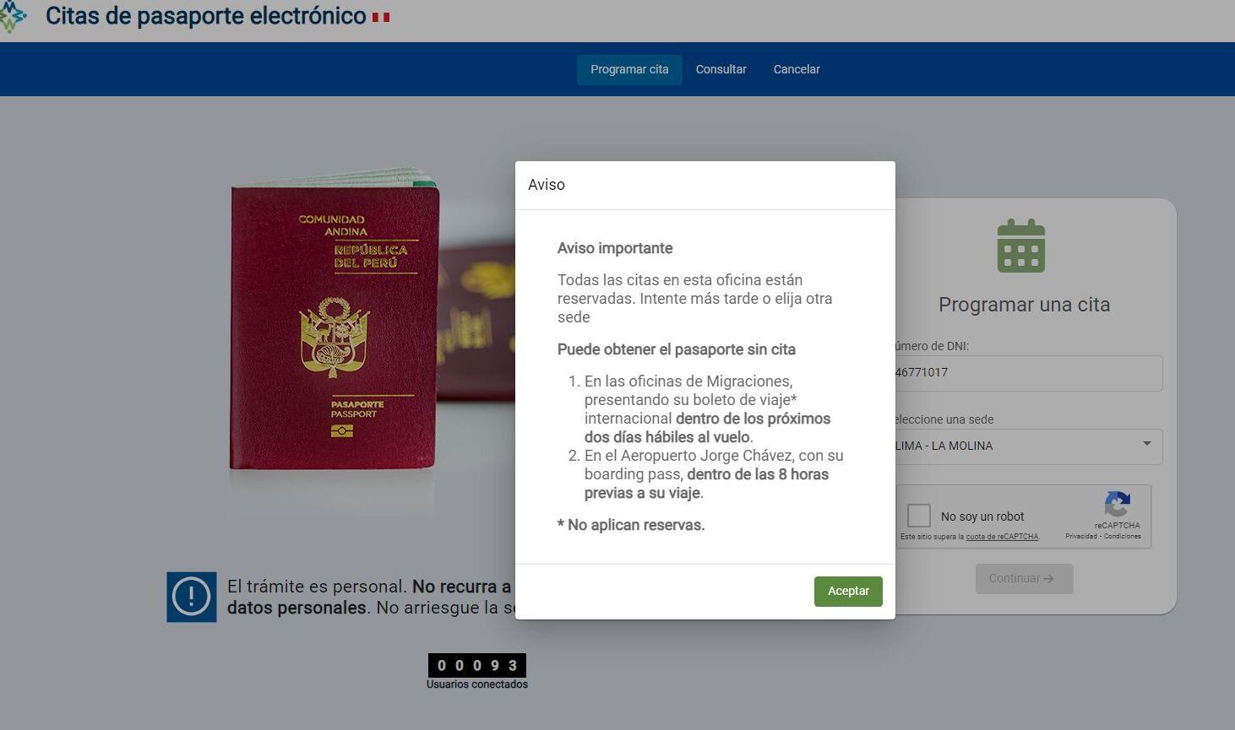
Task: Click the DNI number input field
Action: click(1027, 373)
